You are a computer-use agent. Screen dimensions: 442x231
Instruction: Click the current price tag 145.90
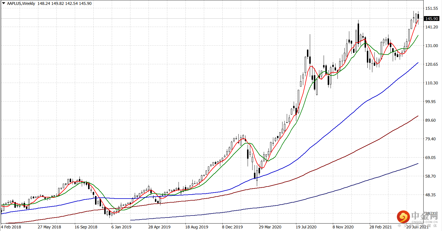pyautogui.click(x=432, y=19)
